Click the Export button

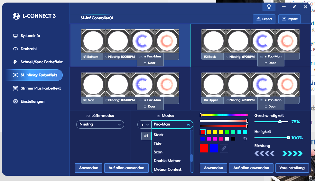pos(264,19)
